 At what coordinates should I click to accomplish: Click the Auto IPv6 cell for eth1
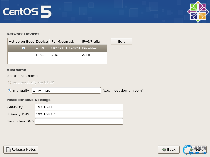point(86,55)
